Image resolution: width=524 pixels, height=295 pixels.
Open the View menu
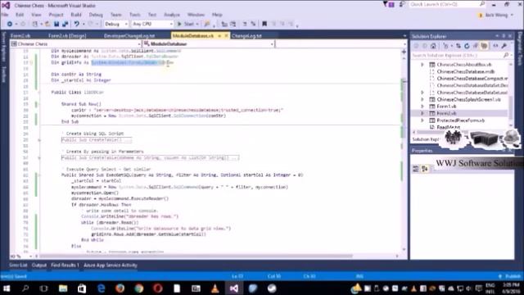tap(36, 15)
